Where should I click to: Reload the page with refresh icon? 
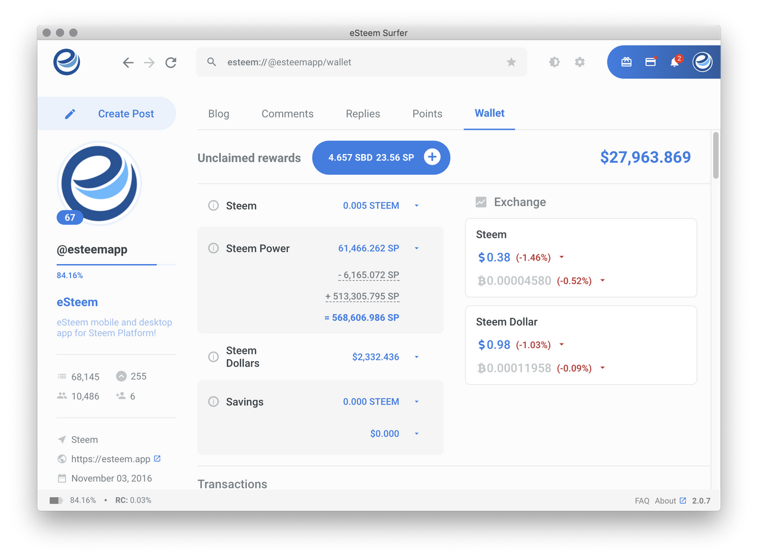pyautogui.click(x=171, y=62)
